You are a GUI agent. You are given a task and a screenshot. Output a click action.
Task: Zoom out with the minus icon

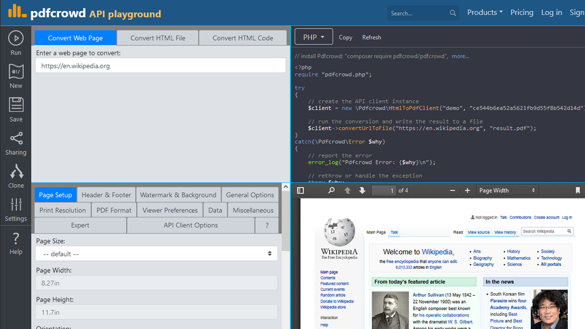tap(452, 191)
